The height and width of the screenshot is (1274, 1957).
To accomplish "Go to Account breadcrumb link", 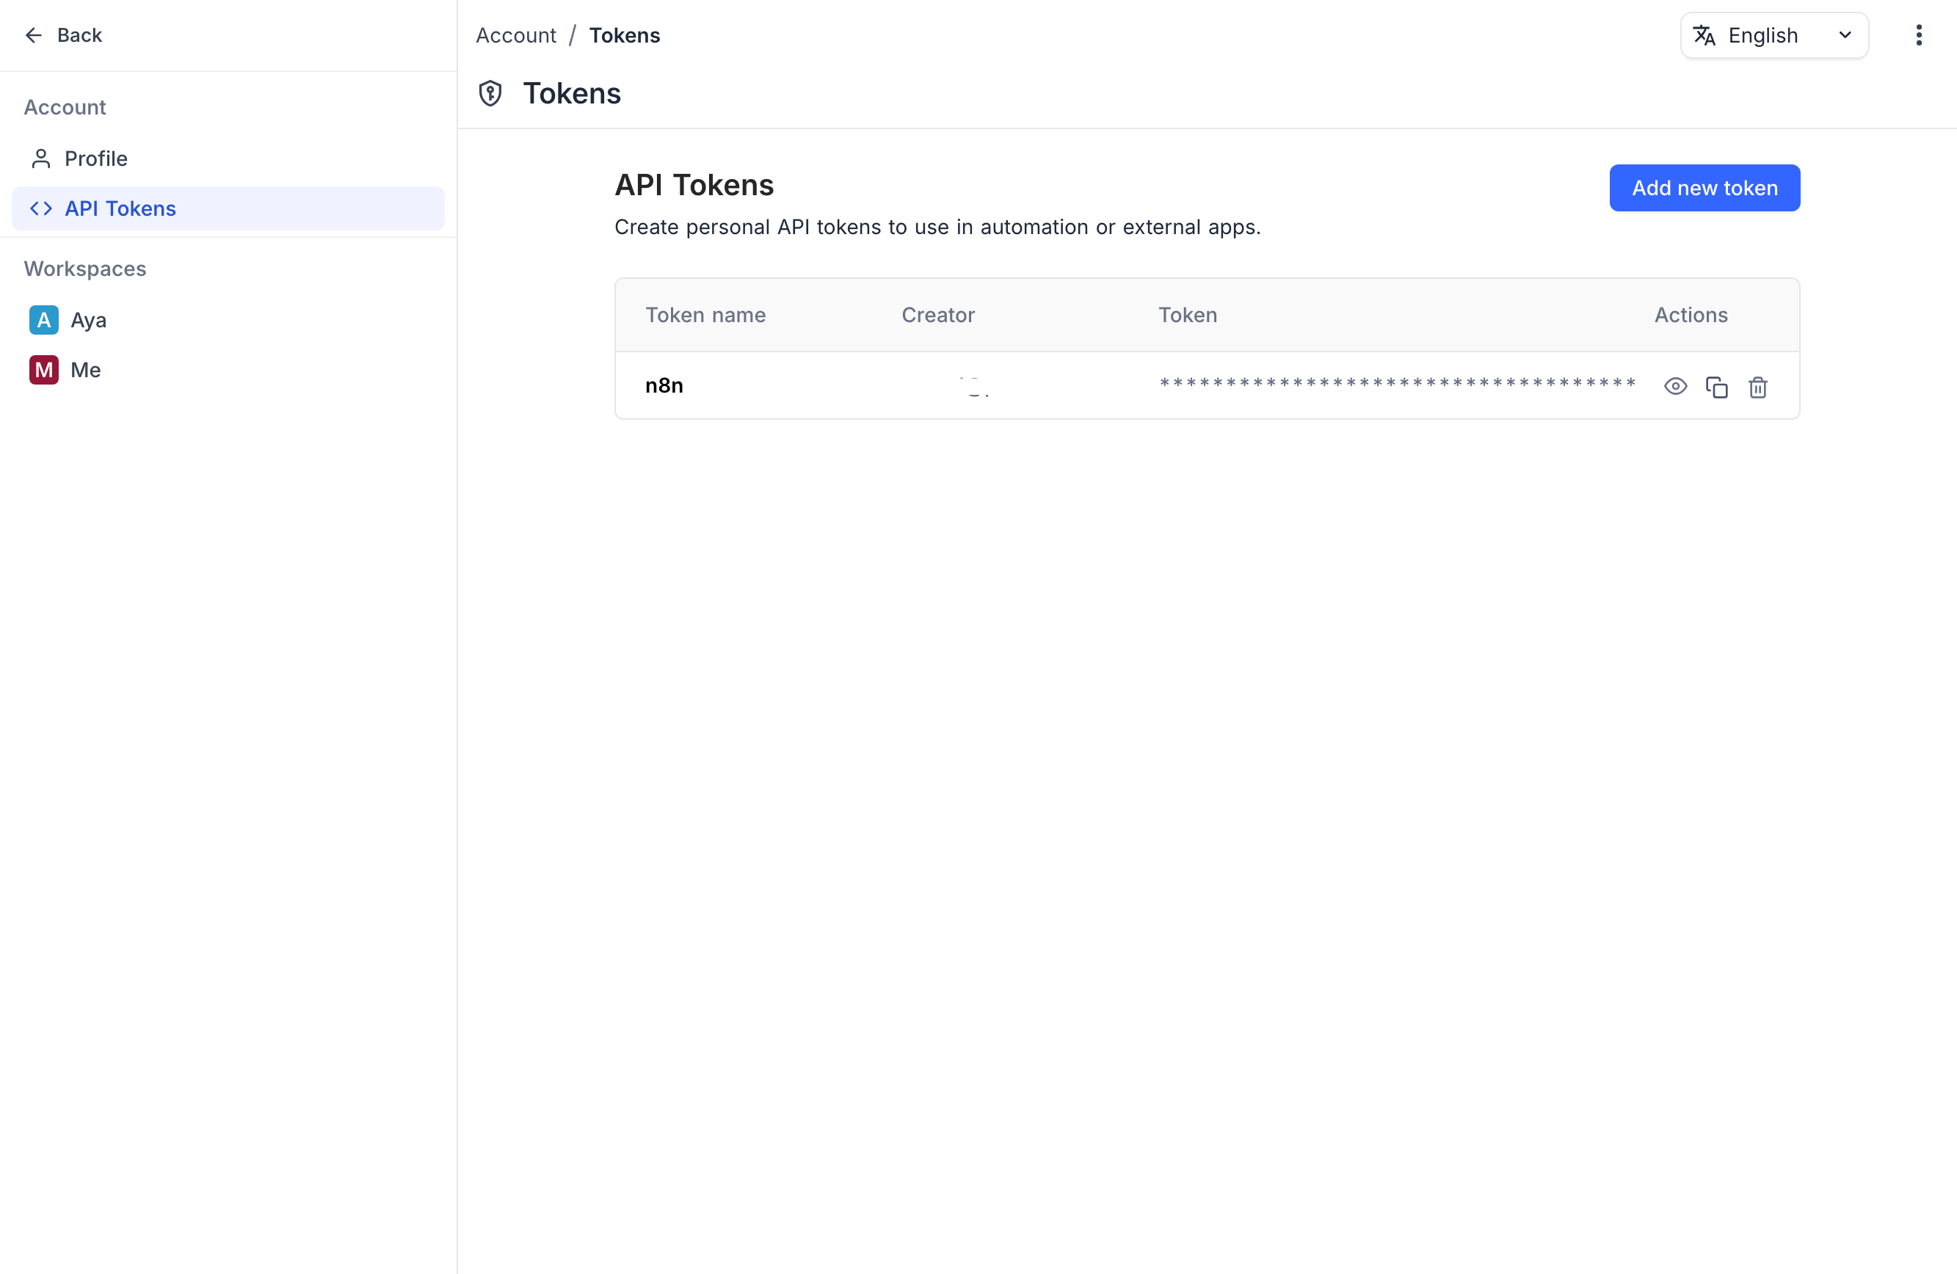I will pyautogui.click(x=515, y=35).
